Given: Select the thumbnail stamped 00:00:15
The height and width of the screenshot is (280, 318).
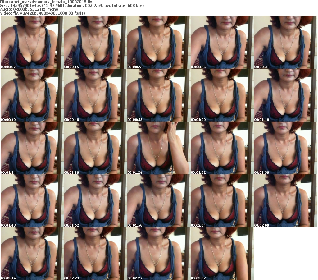Looking at the screenshot, I should coord(95,42).
